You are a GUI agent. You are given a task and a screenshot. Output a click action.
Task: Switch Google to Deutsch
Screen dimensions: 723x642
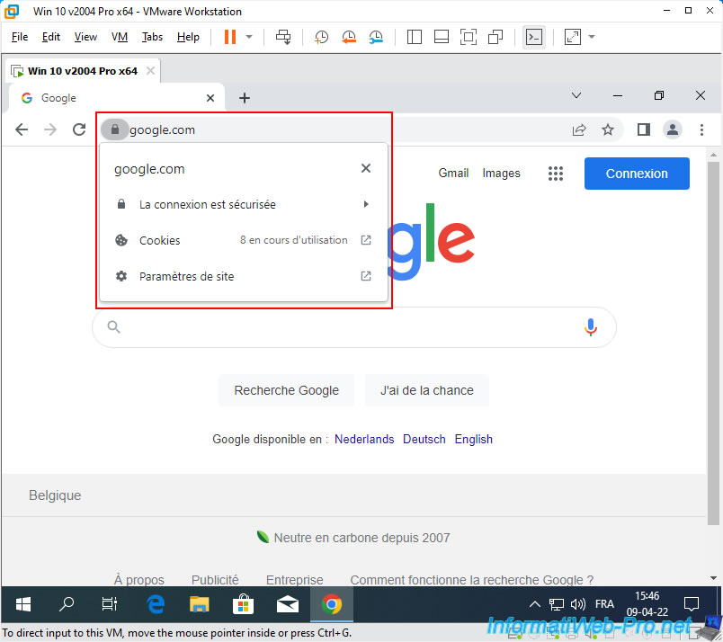click(424, 439)
